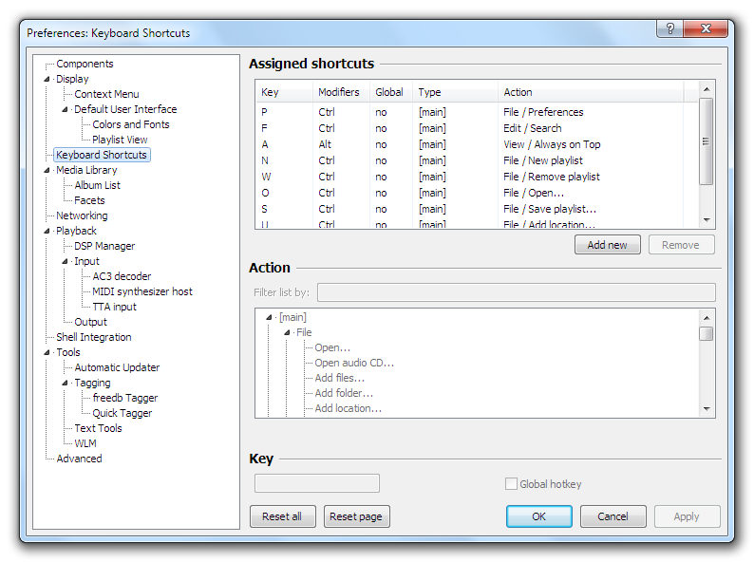Click the Add new button
The image size is (754, 562).
(607, 245)
